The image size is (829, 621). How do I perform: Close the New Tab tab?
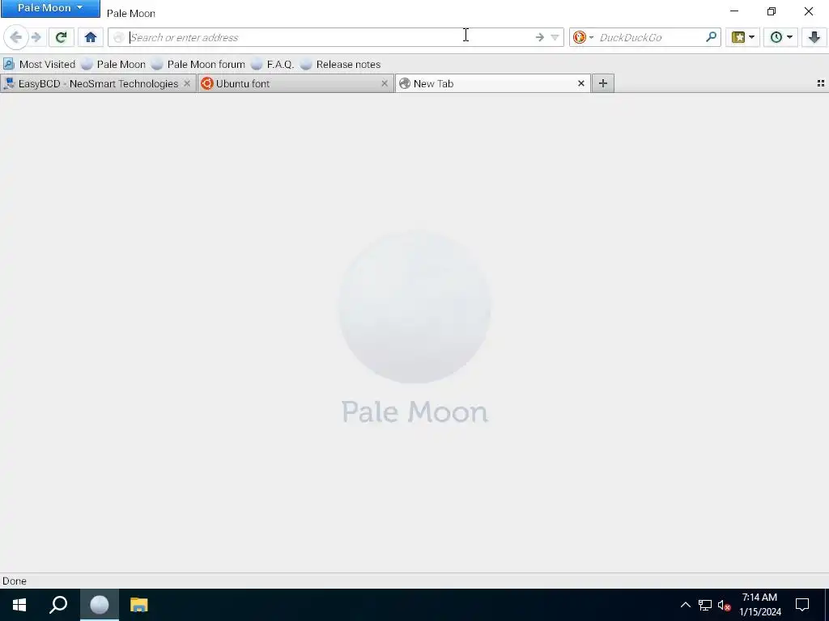click(x=581, y=83)
